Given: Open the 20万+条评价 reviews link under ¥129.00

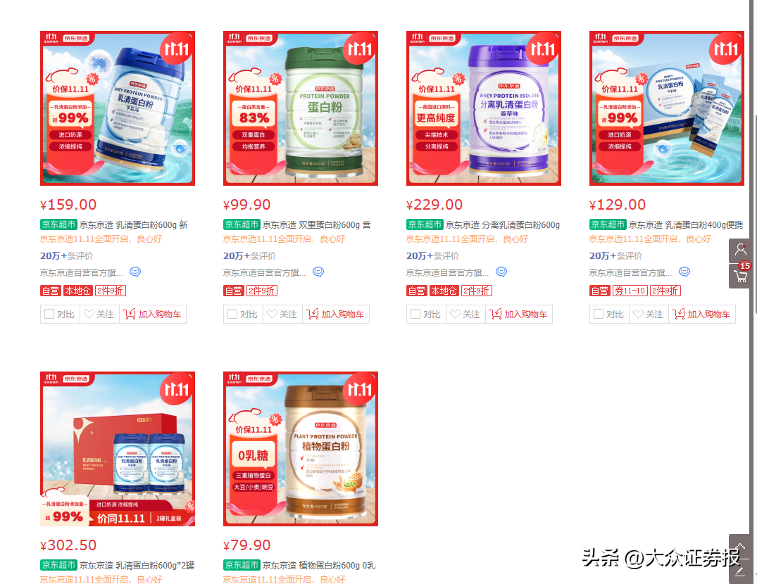Looking at the screenshot, I should (615, 256).
